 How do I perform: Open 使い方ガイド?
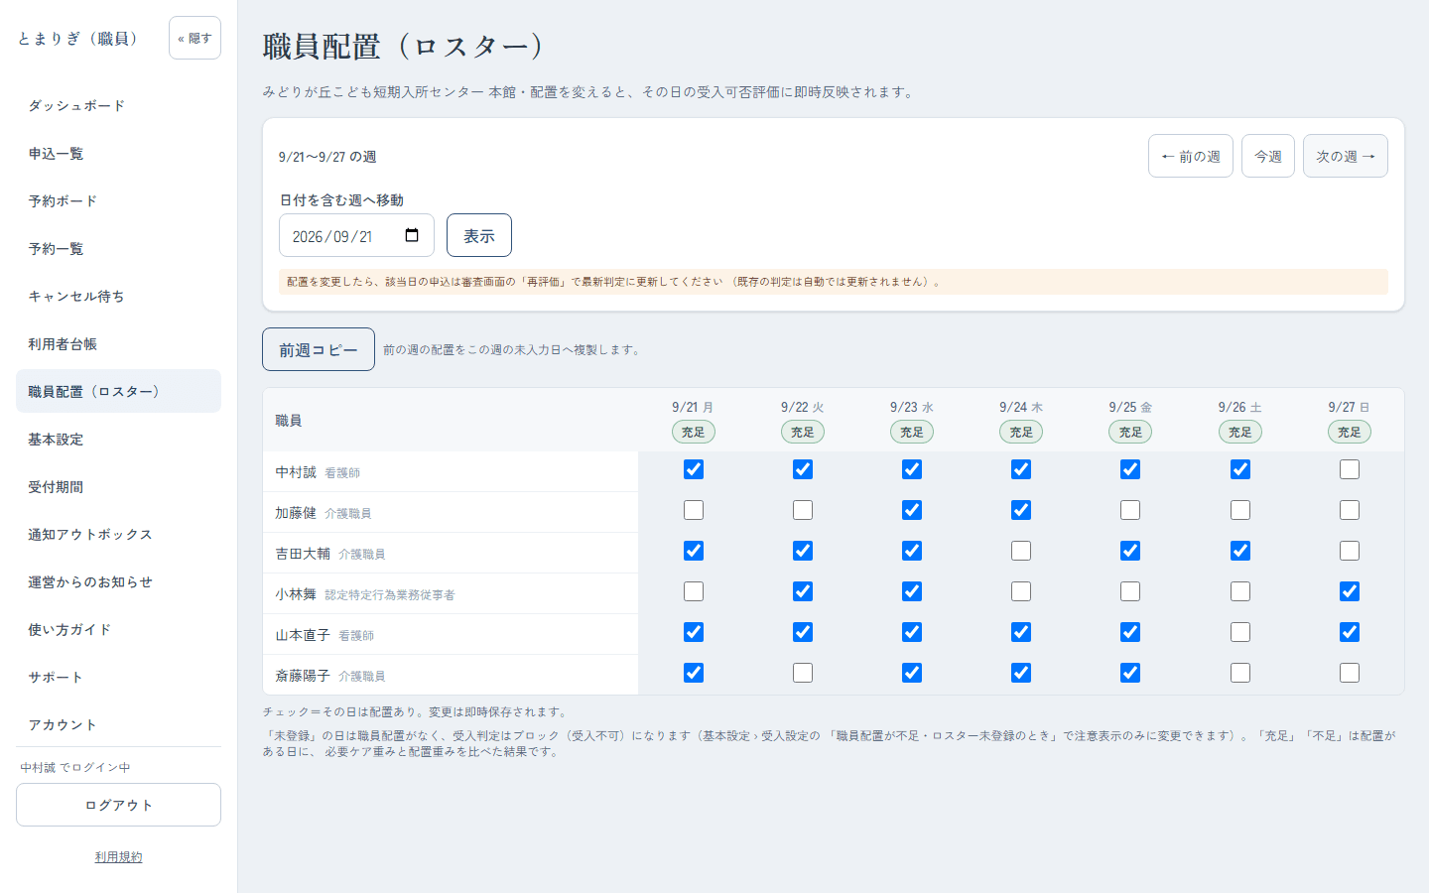point(118,629)
